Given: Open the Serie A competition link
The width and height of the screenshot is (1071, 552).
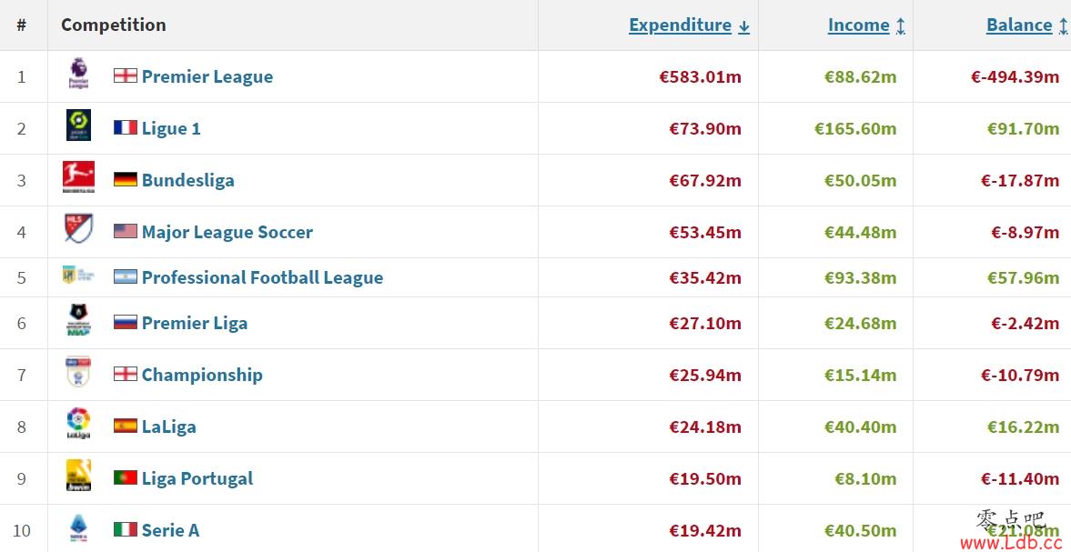Looking at the screenshot, I should coord(171,530).
